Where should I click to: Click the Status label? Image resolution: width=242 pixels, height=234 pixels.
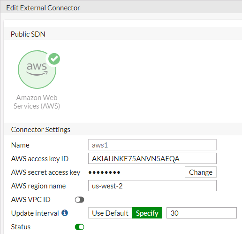point(21,227)
